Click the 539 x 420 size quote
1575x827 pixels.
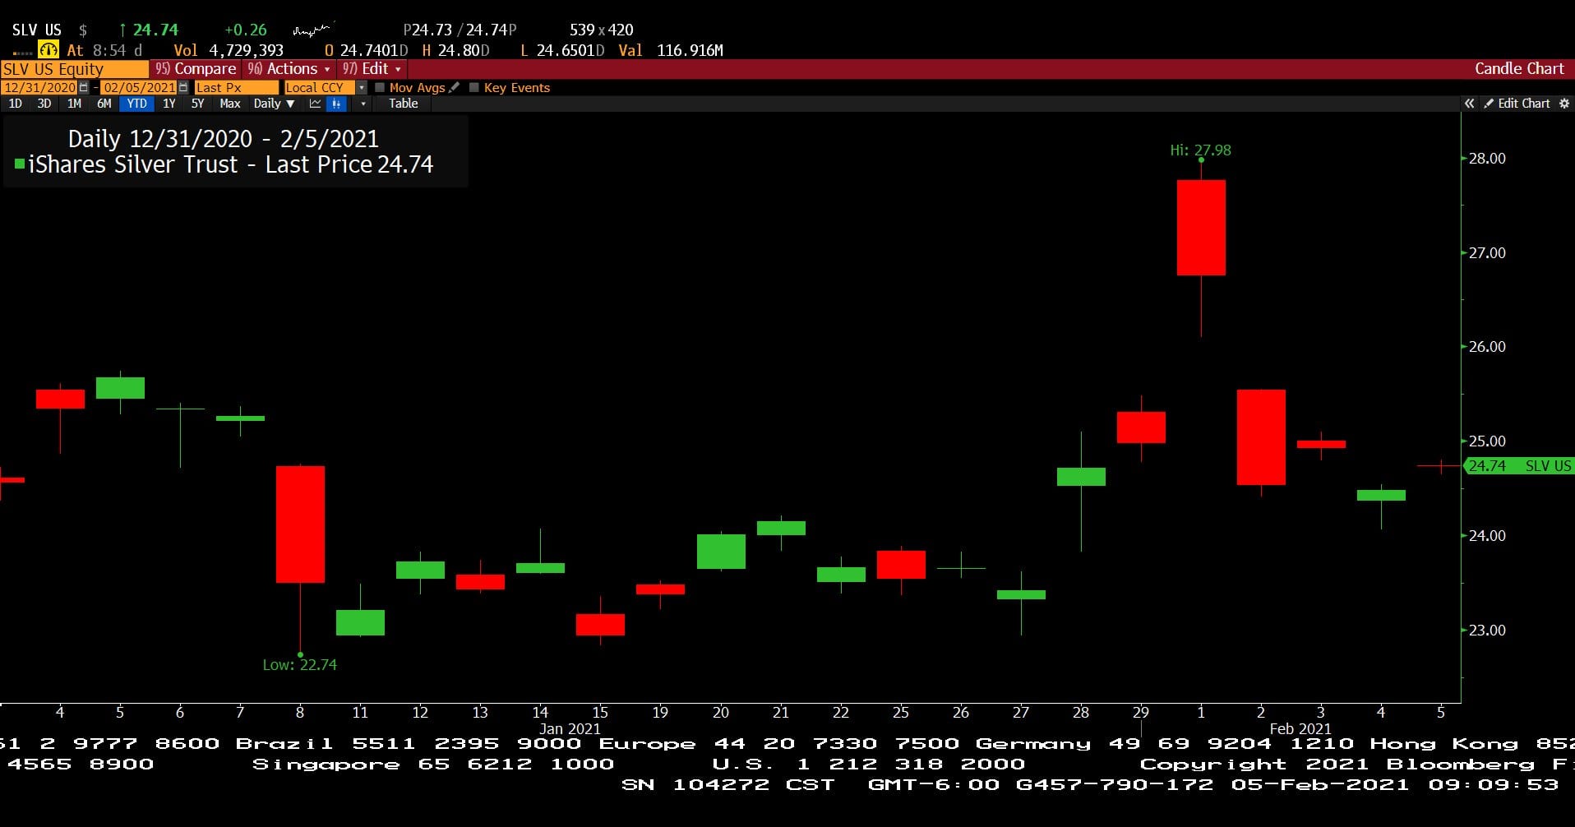(x=601, y=30)
